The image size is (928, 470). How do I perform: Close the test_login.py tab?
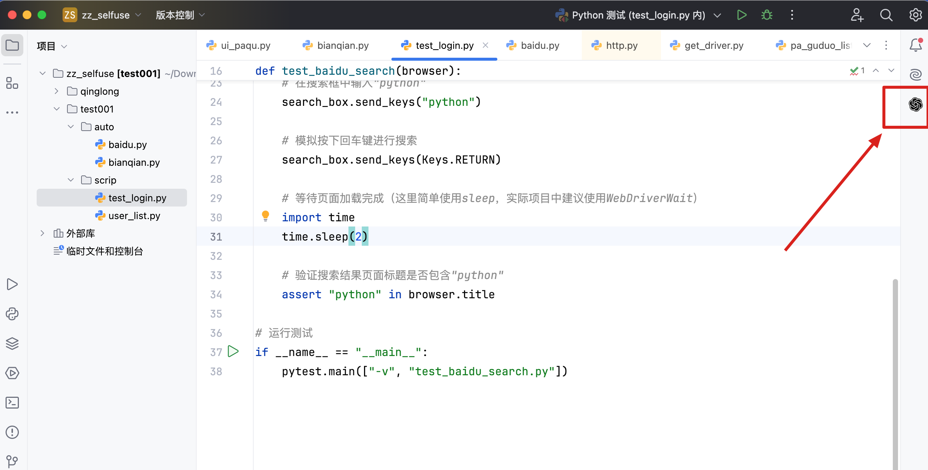pyautogui.click(x=485, y=45)
